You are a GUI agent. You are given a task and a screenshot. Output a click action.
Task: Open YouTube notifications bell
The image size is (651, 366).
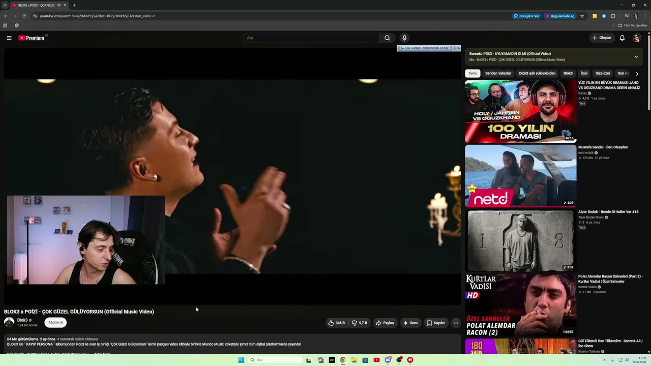622,38
